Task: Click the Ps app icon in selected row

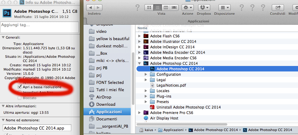Action: click(152, 69)
